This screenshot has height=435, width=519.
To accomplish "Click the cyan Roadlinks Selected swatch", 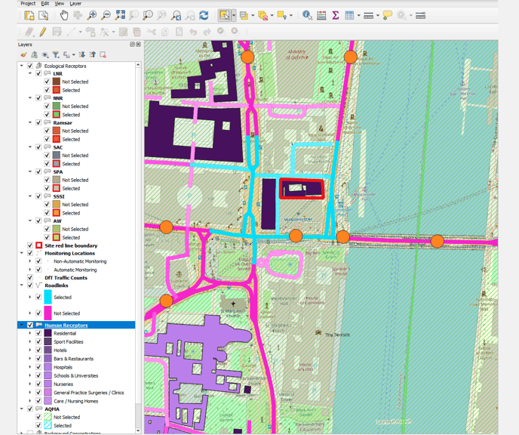I will point(48,298).
